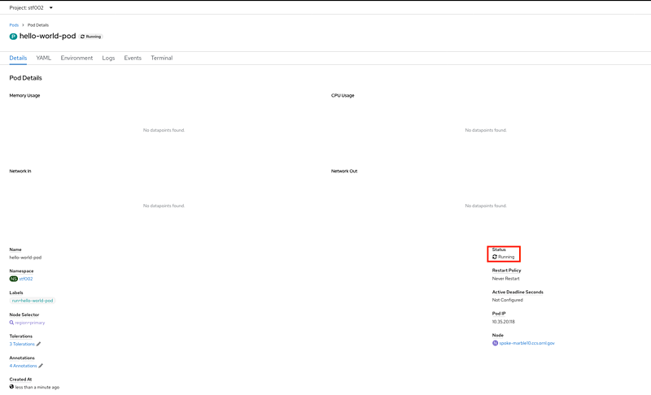651x395 pixels.
Task: Click the Running status badge in header
Action: click(91, 37)
